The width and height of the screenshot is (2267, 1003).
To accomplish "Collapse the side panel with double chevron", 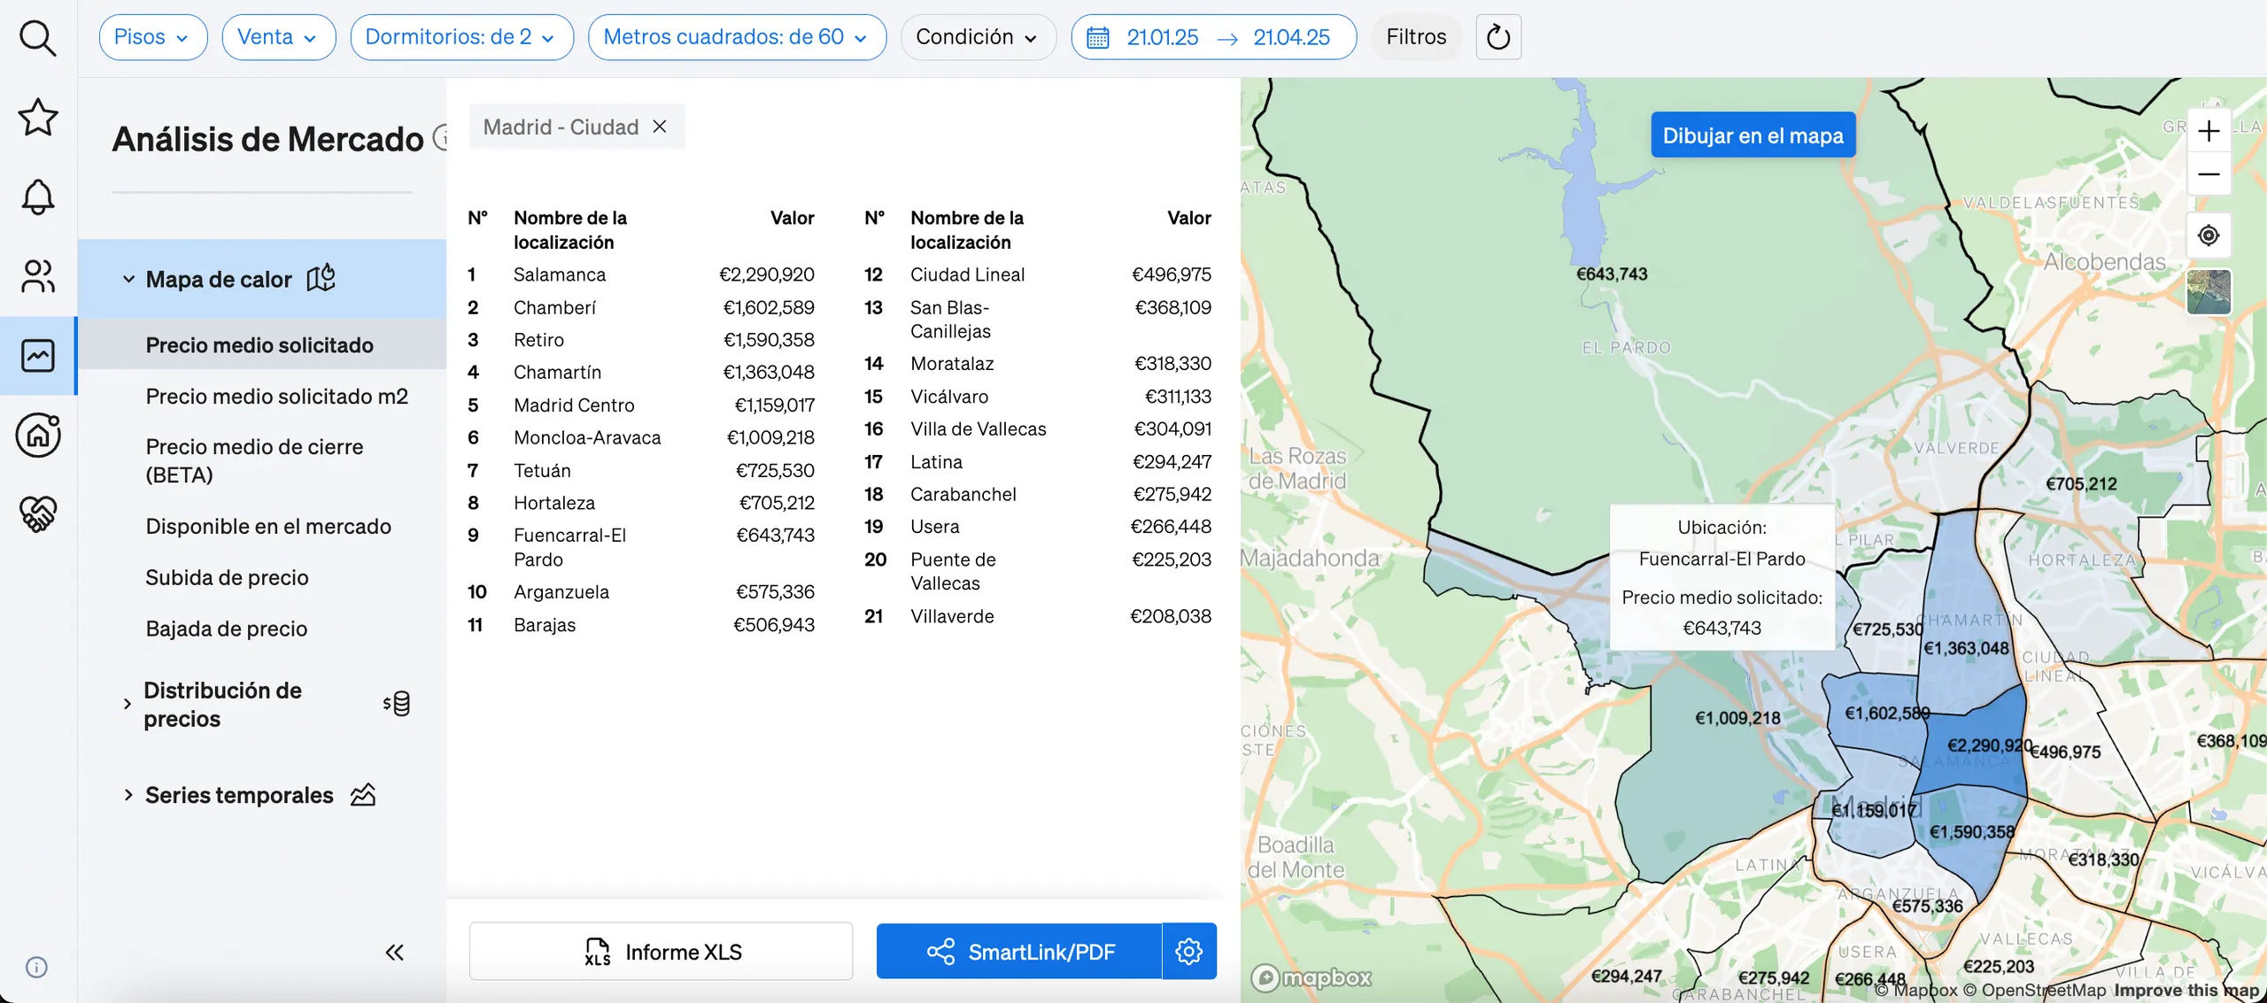I will [395, 953].
